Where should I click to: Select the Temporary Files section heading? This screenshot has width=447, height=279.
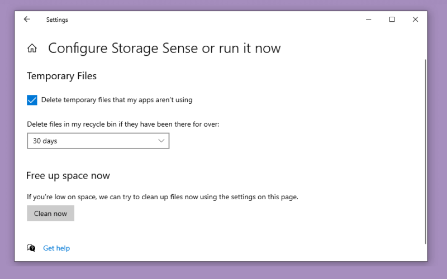point(62,76)
